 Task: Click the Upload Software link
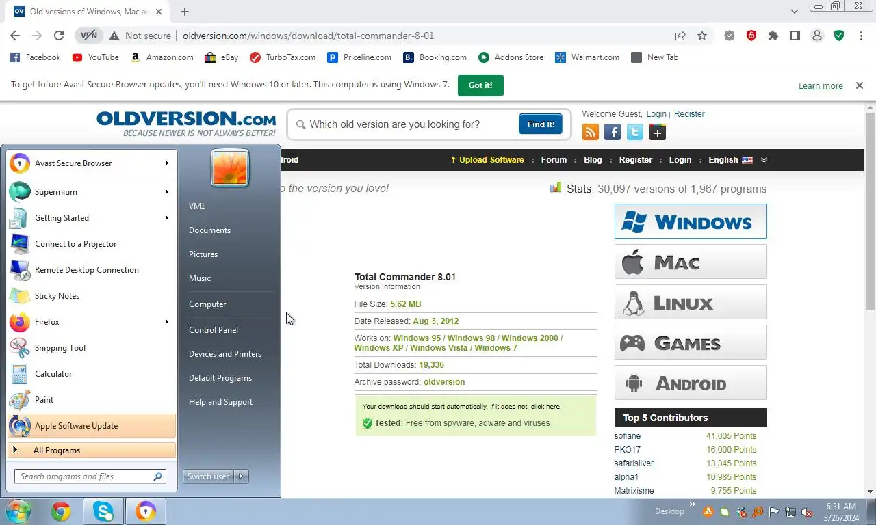487,160
